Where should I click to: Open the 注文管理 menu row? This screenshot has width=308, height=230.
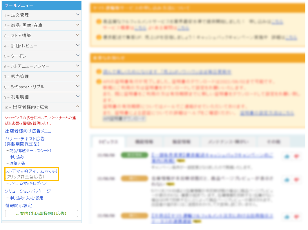(x=42, y=15)
